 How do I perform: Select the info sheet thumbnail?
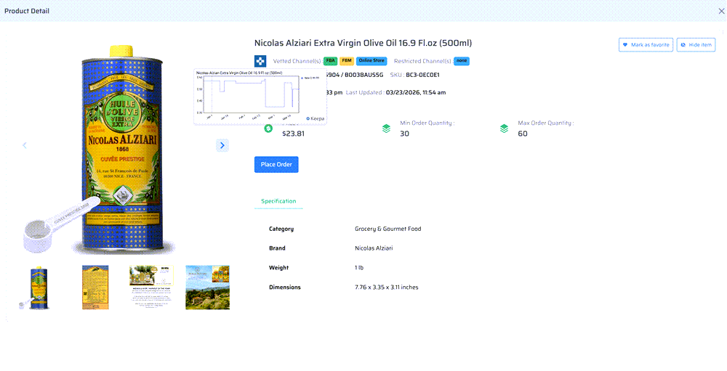point(151,288)
